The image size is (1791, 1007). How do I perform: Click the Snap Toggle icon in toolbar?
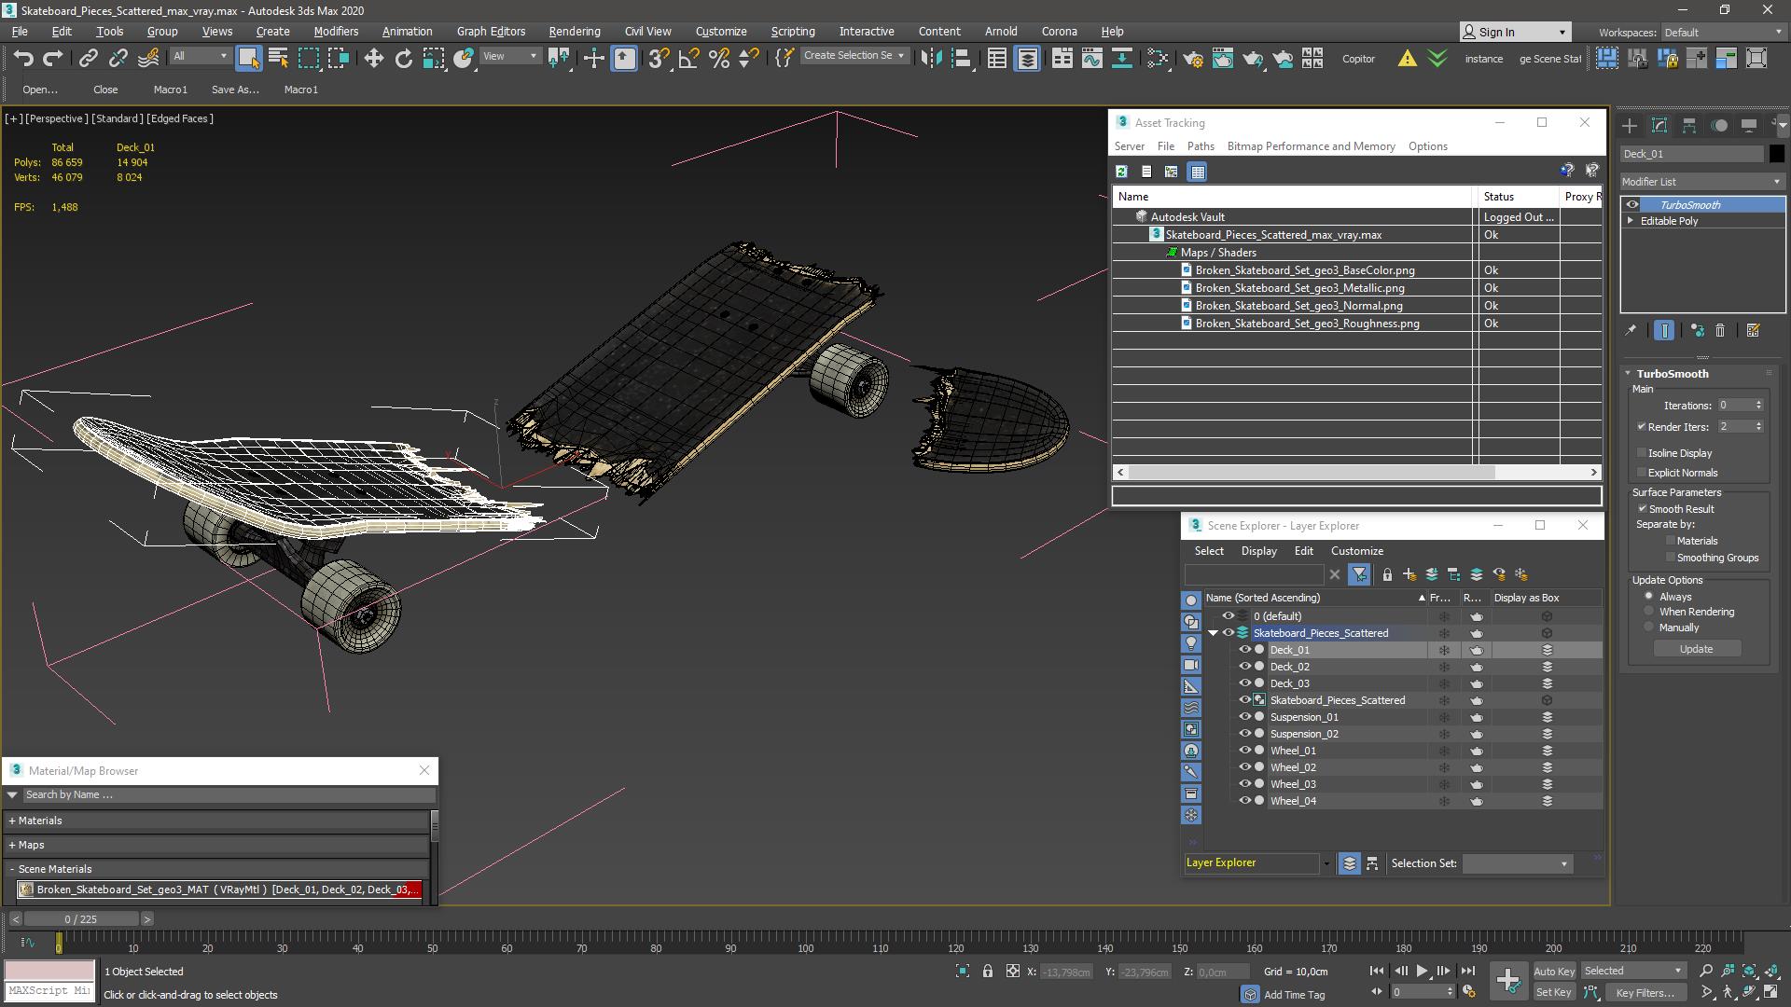[657, 58]
